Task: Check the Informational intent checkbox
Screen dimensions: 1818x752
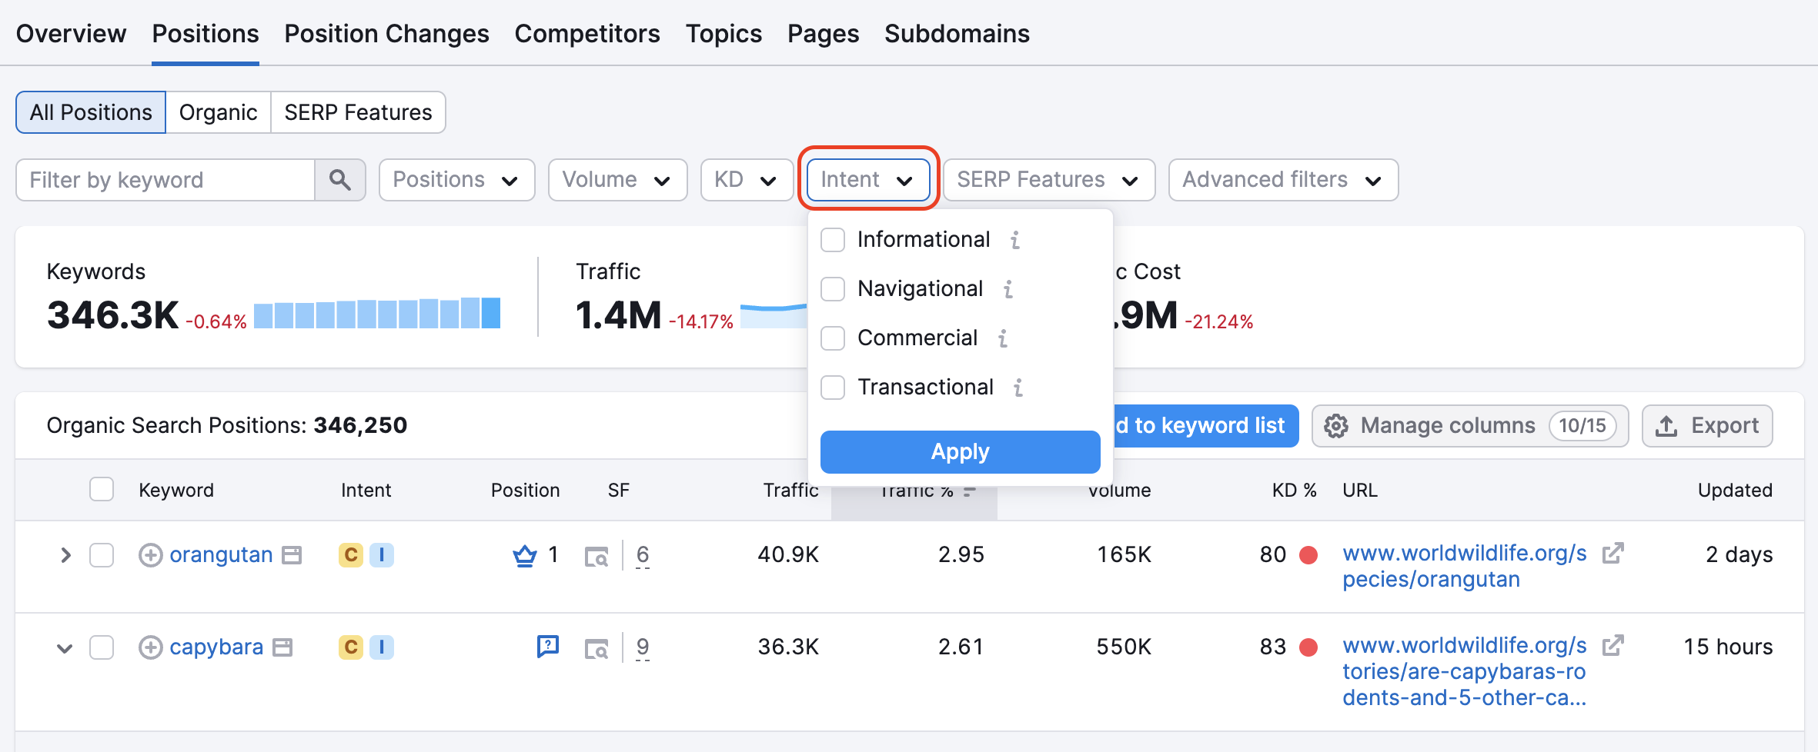Action: point(833,240)
